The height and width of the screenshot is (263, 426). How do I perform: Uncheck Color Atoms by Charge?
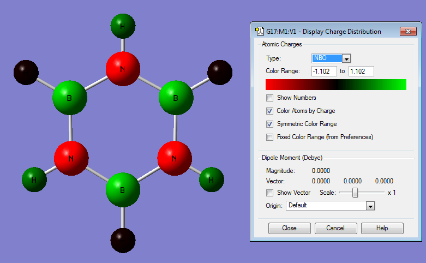coord(270,111)
